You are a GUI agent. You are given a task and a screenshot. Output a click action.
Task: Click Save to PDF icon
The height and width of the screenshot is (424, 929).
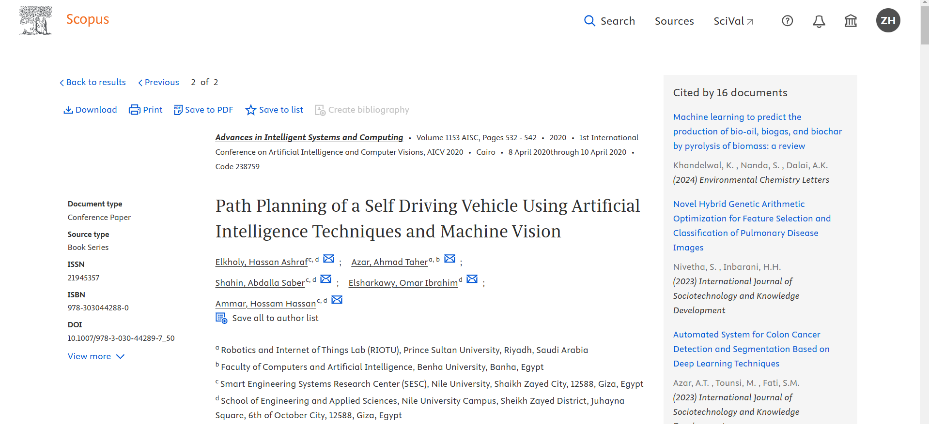[178, 110]
